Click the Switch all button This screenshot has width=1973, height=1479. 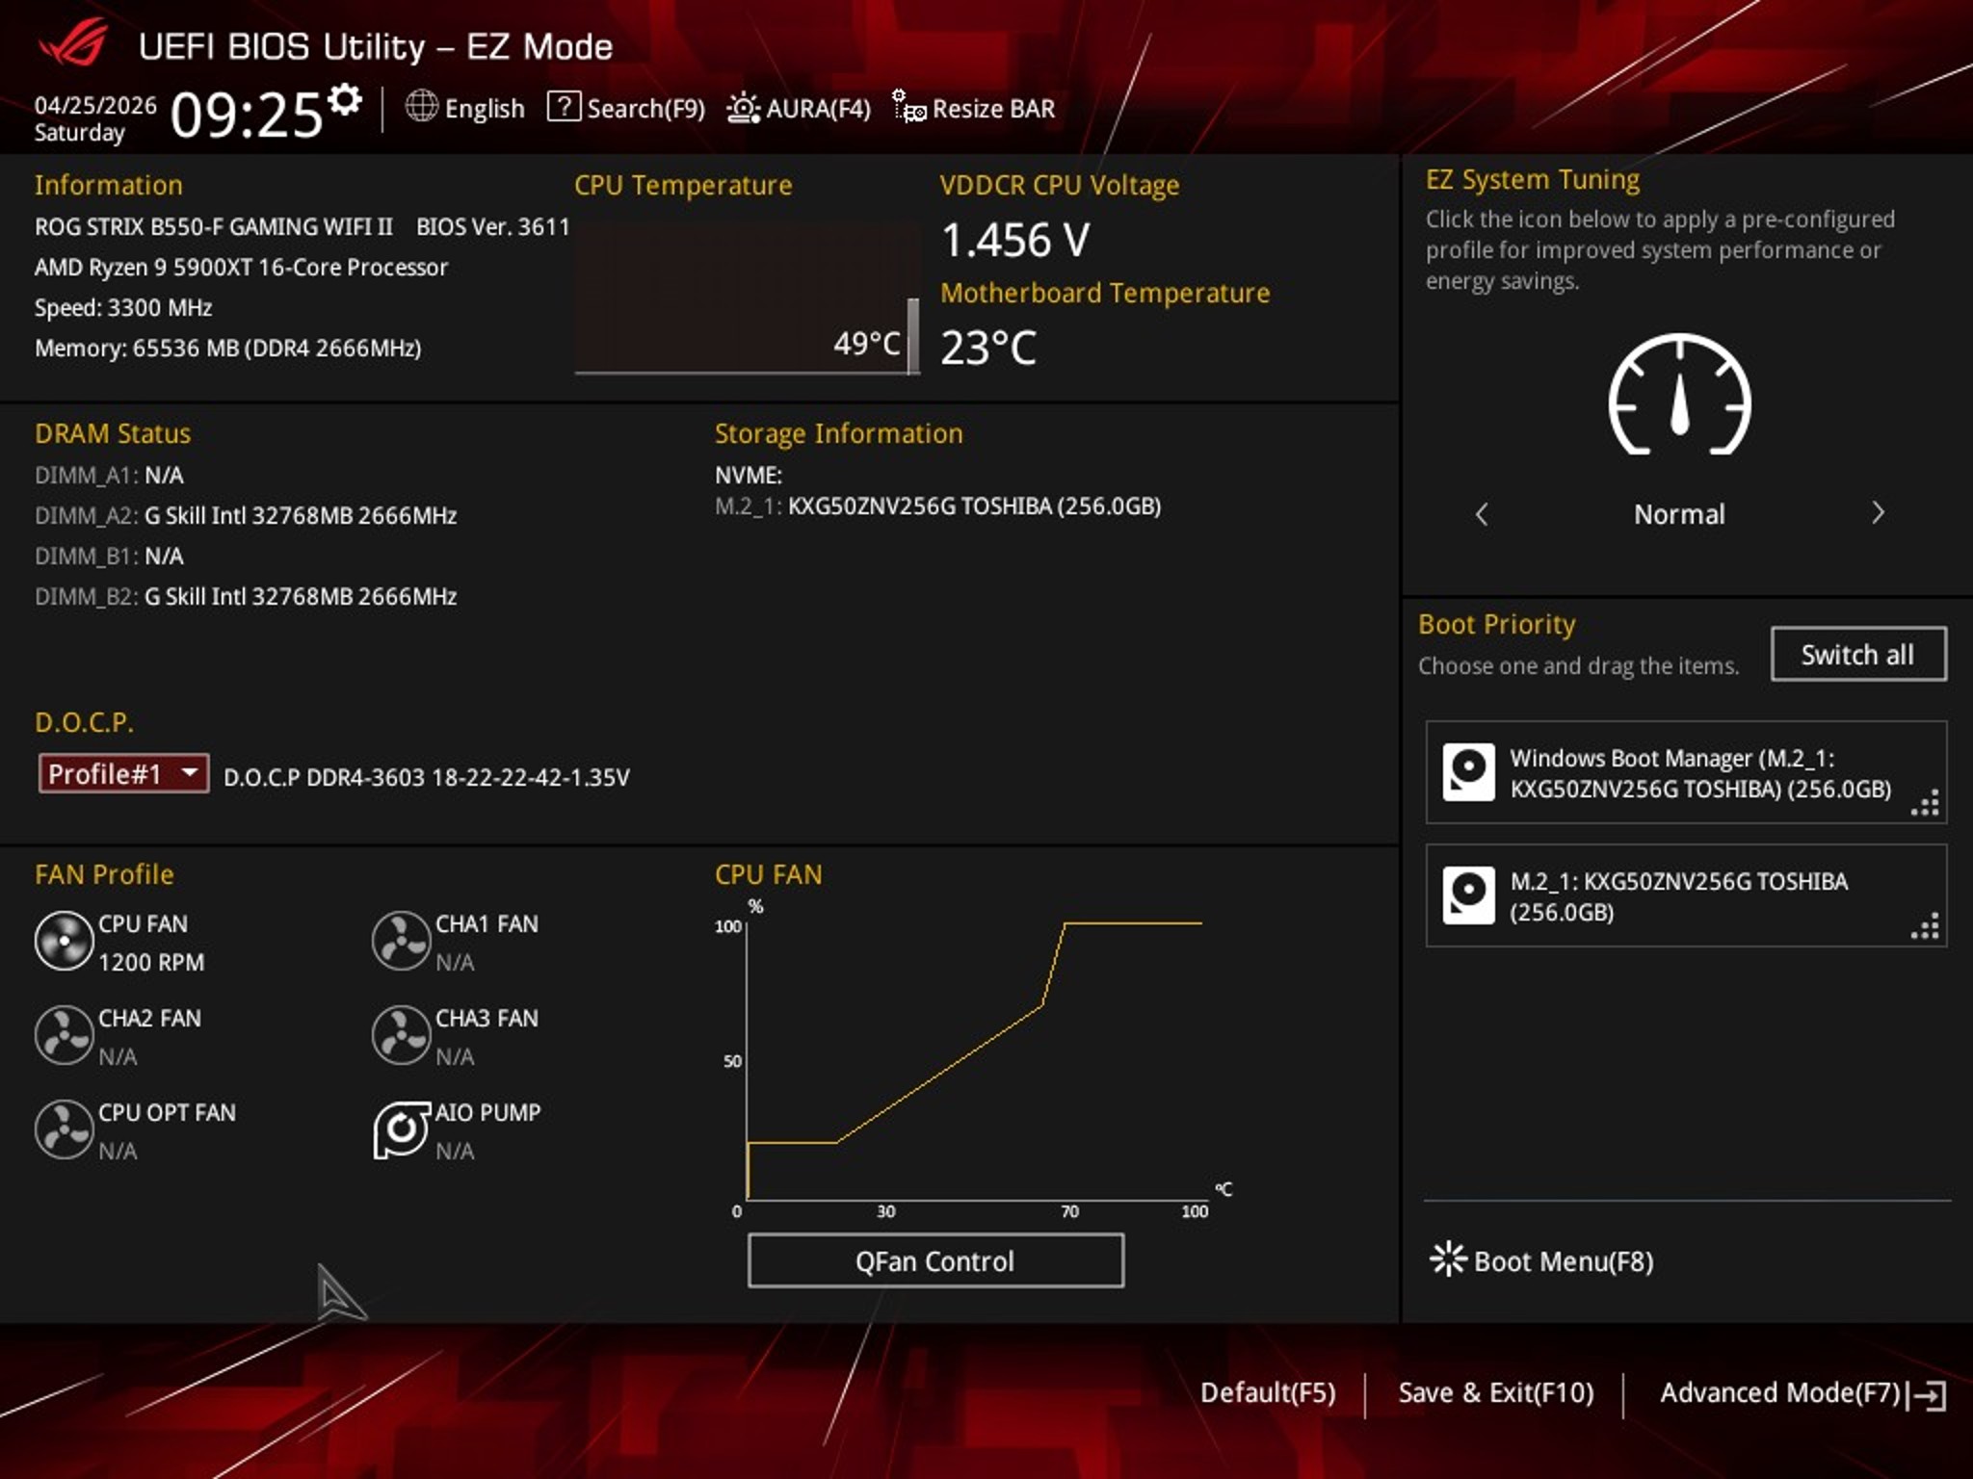coord(1858,655)
